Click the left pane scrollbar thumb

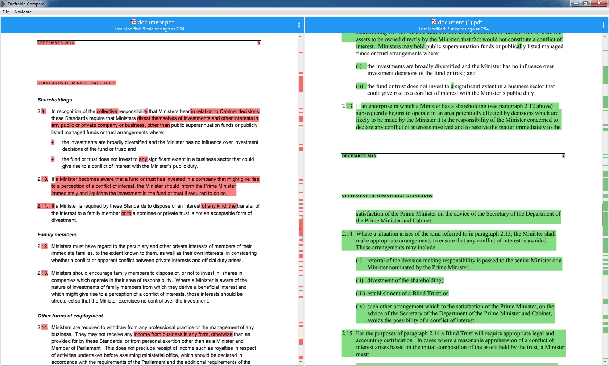(x=301, y=228)
